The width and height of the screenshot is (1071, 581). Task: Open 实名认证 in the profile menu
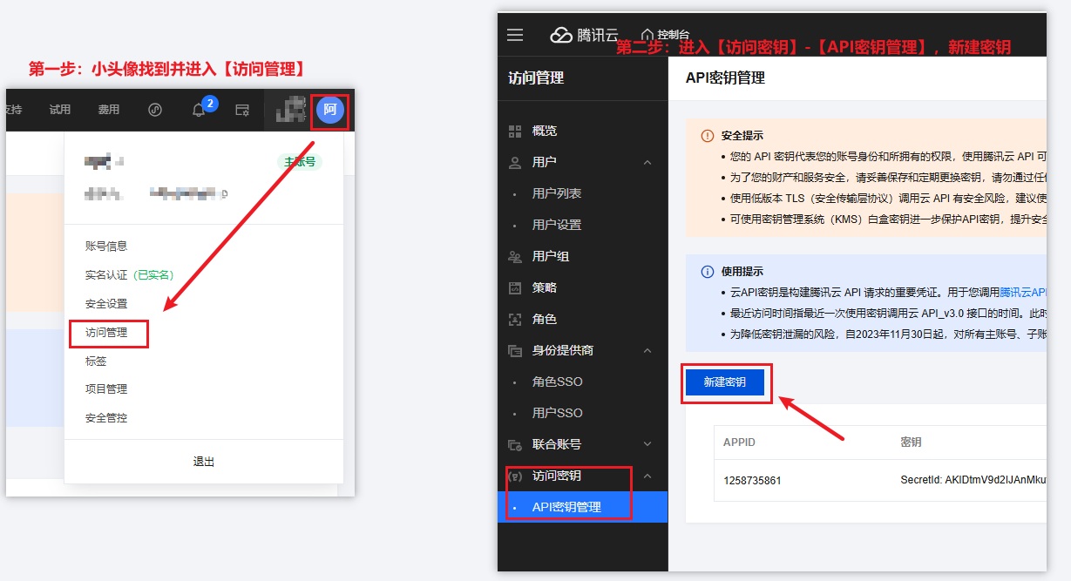(x=129, y=275)
